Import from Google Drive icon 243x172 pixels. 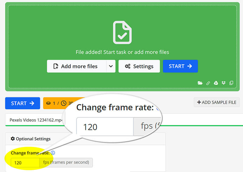pos(216,83)
